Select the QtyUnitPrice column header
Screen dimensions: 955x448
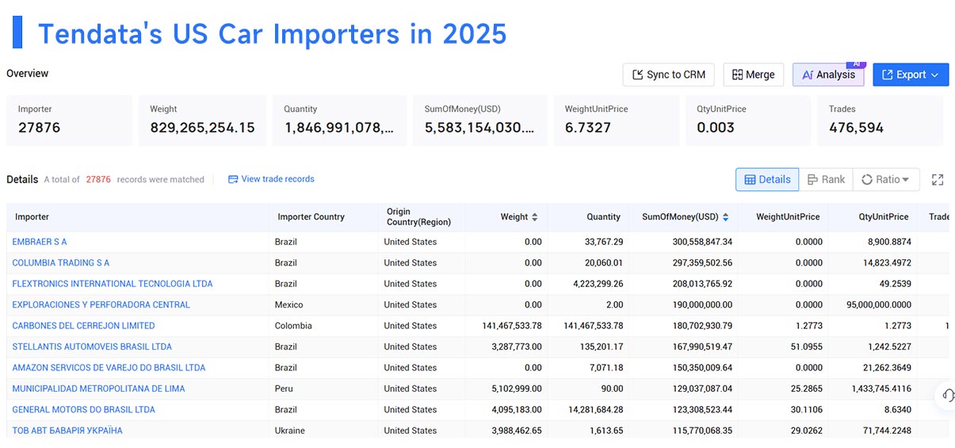coord(883,217)
